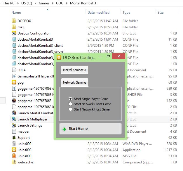
Task: Click the 'Compressed (zipp...' type cell
Action: click(x=138, y=162)
